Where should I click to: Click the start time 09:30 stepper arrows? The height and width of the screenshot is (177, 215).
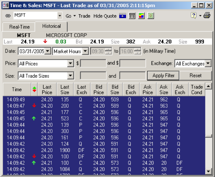(x=108, y=51)
